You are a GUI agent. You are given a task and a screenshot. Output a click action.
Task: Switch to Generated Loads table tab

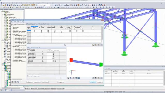click(60, 89)
